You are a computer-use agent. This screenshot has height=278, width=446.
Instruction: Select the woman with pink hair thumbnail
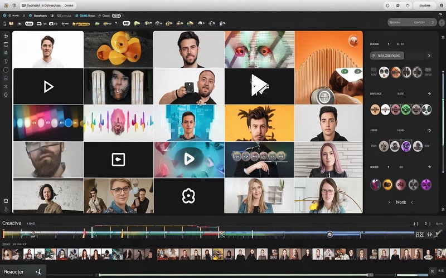(328, 159)
